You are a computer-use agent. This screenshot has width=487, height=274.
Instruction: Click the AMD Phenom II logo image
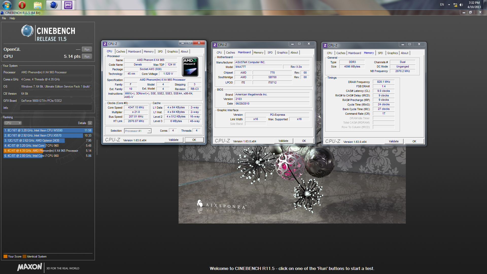pyautogui.click(x=190, y=67)
